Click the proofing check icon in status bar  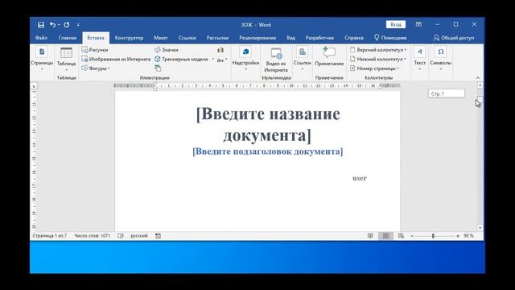[121, 236]
